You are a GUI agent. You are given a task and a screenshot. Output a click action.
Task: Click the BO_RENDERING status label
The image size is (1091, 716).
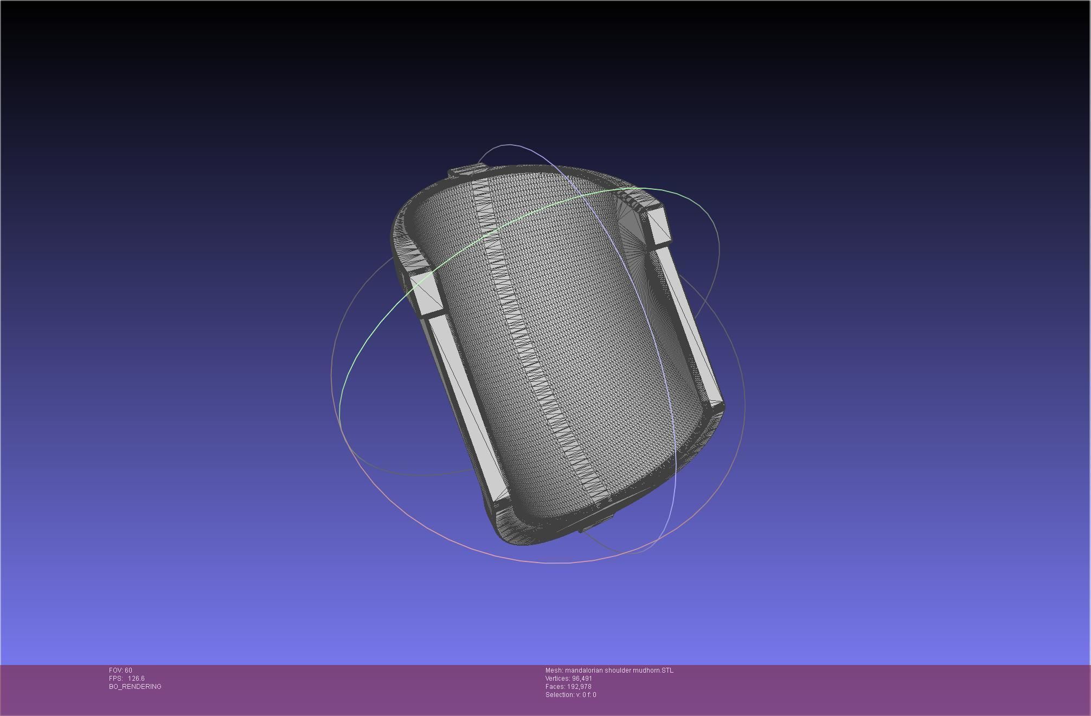point(135,687)
